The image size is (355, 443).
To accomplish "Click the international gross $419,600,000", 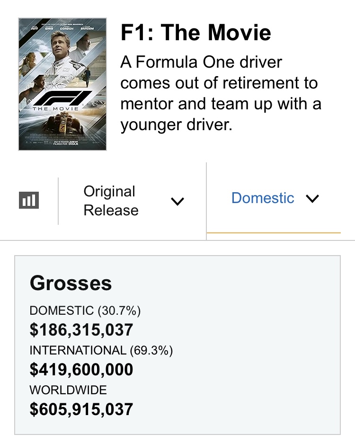I will point(81,369).
